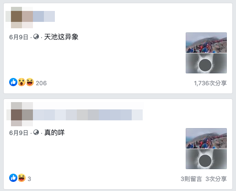Click the Wow reaction emoji on first post
Viewport: 236px width, 191px height.
[x=21, y=82]
